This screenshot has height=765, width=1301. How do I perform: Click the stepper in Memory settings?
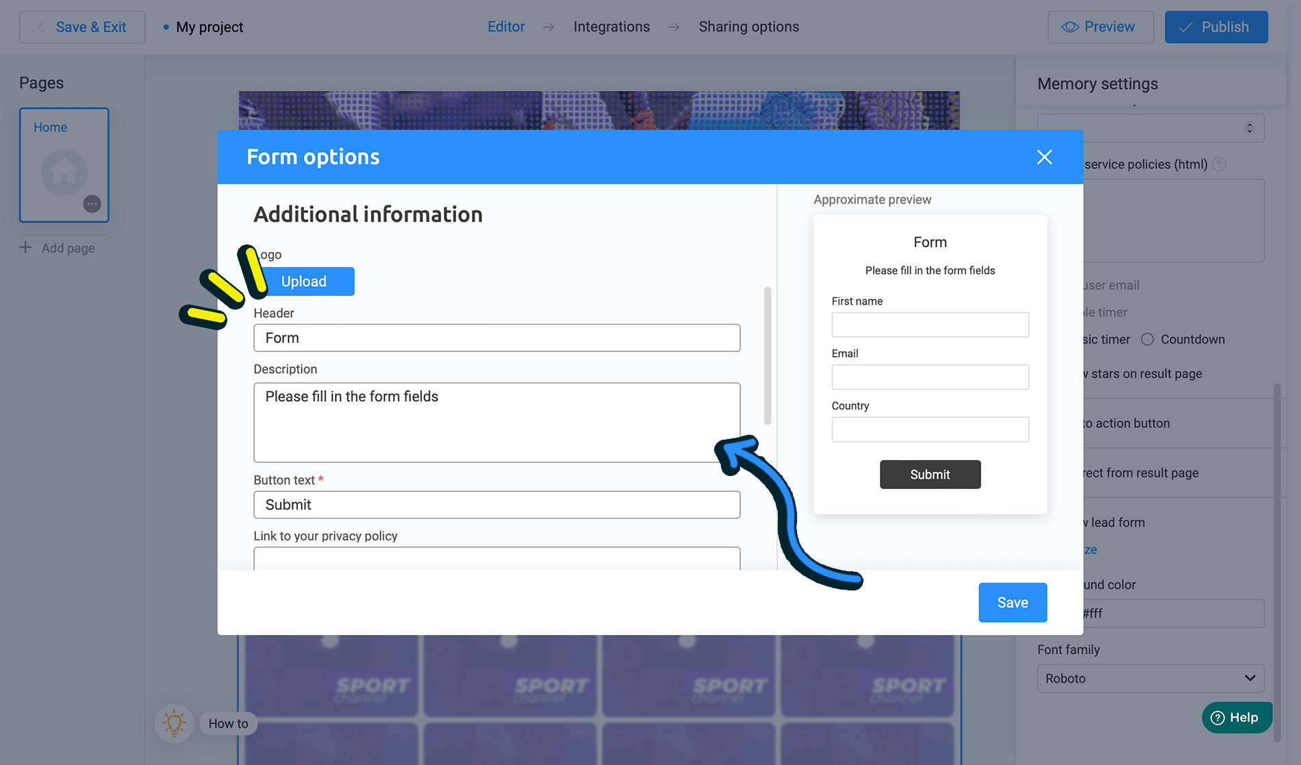tap(1249, 128)
